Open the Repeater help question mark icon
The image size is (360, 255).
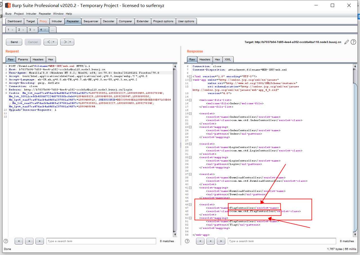tap(354, 42)
